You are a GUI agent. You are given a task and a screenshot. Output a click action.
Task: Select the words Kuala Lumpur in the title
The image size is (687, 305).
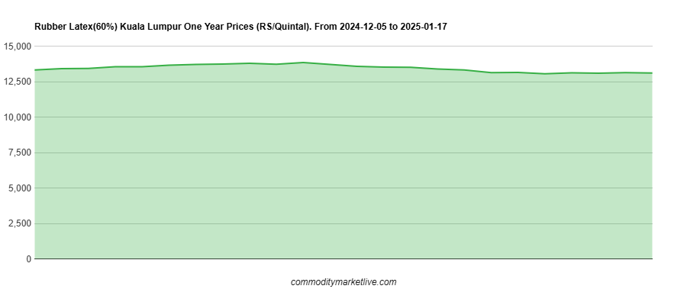[x=151, y=27]
